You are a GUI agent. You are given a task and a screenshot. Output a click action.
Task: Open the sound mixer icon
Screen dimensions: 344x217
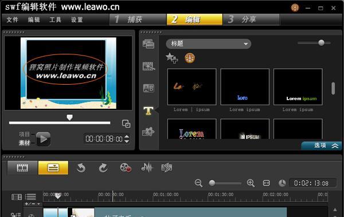tap(147, 168)
